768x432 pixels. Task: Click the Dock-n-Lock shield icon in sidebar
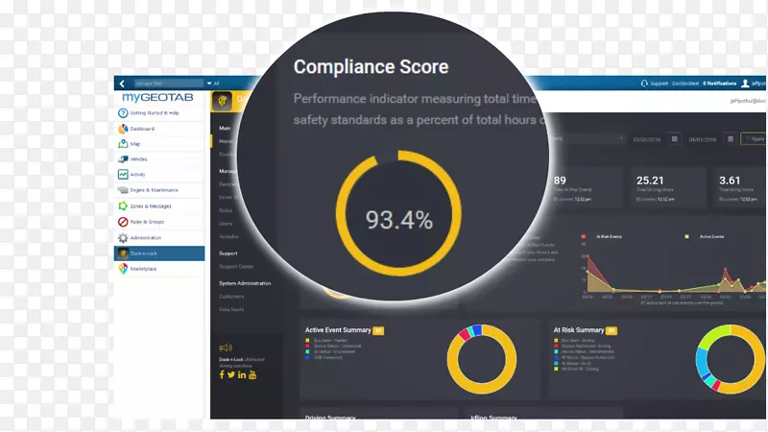pyautogui.click(x=123, y=253)
